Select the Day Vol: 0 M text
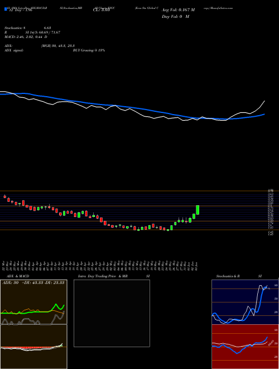This screenshot has width=279, height=369. 175,17
